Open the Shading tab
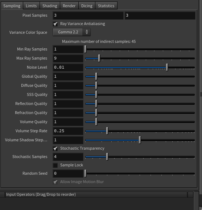Screen dimensions: 202x210 [50, 6]
